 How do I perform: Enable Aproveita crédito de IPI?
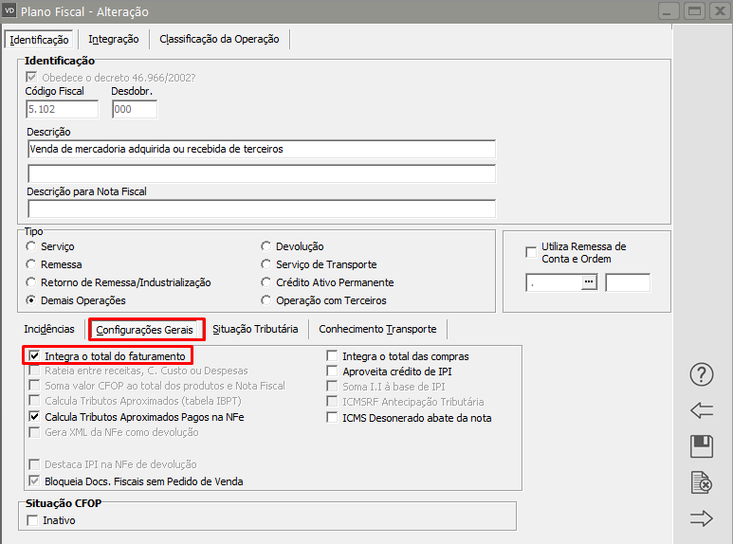[333, 372]
